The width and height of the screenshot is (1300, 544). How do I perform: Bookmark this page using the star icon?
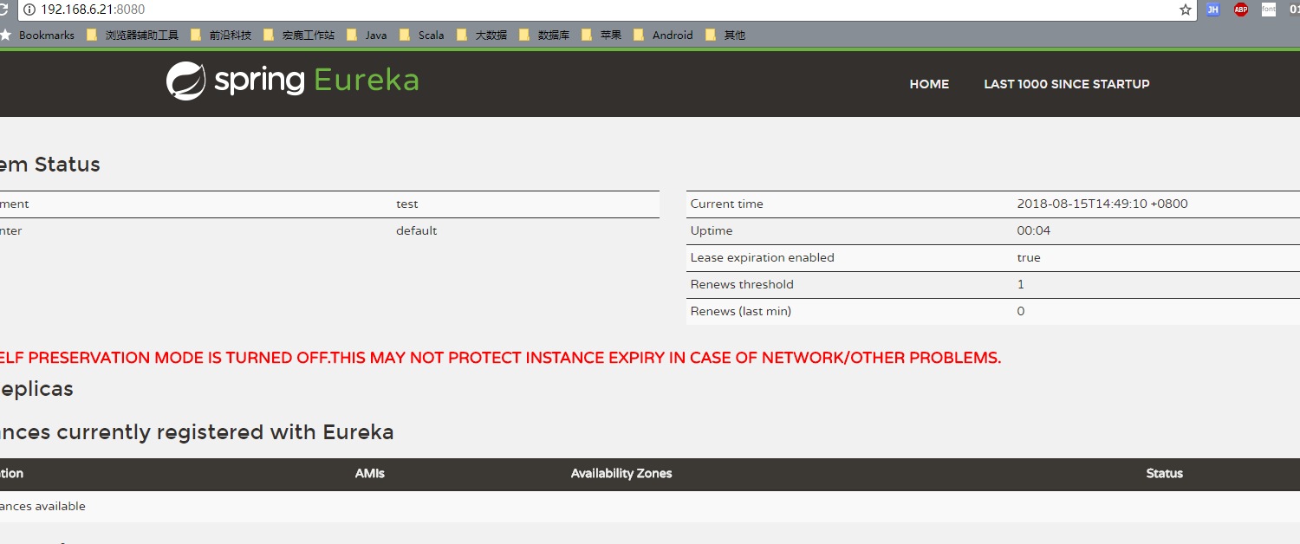[1185, 10]
